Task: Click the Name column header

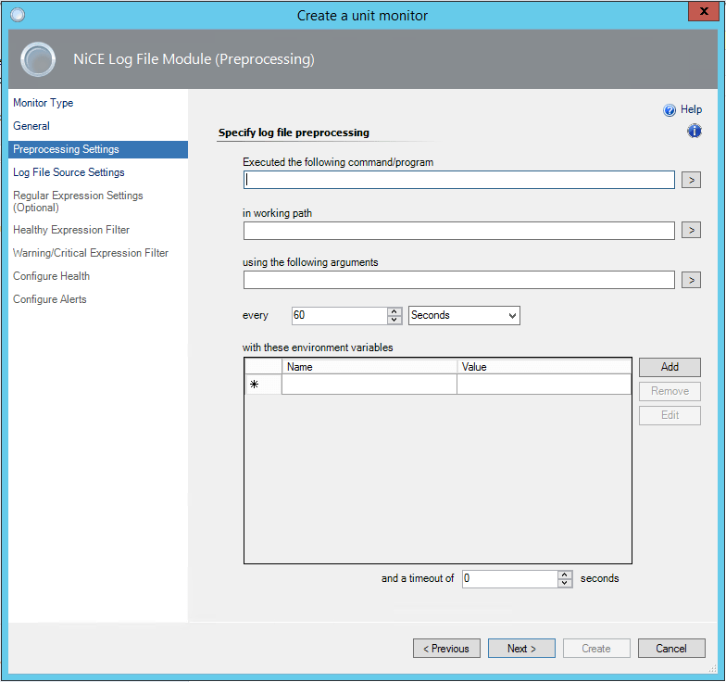Action: [369, 367]
